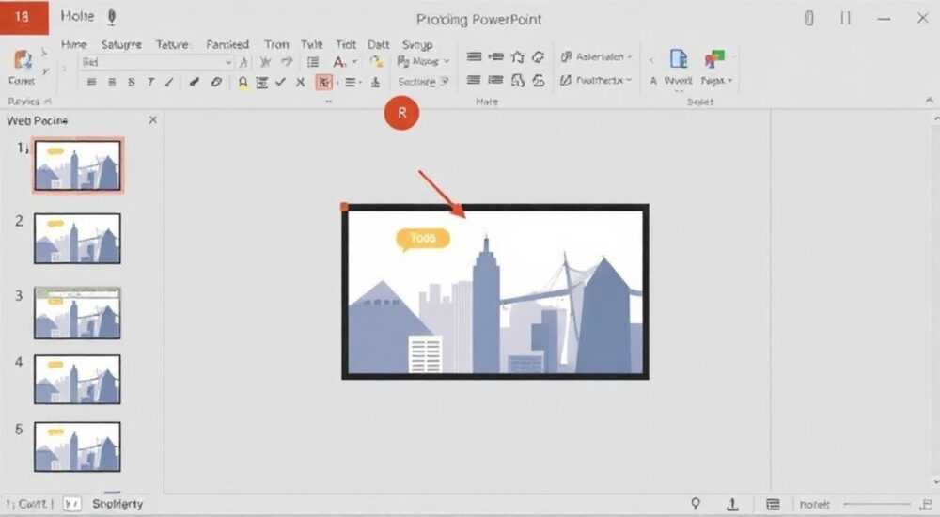Click the format painter icon near Moog

(376, 61)
